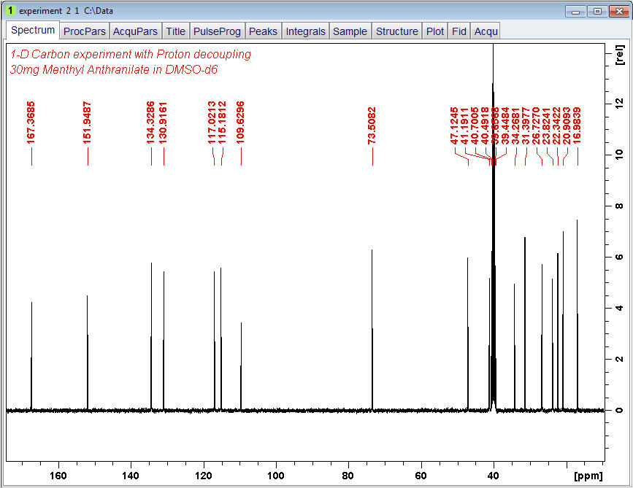This screenshot has height=488, width=633.
Task: Open the Fid tab
Action: coord(459,31)
